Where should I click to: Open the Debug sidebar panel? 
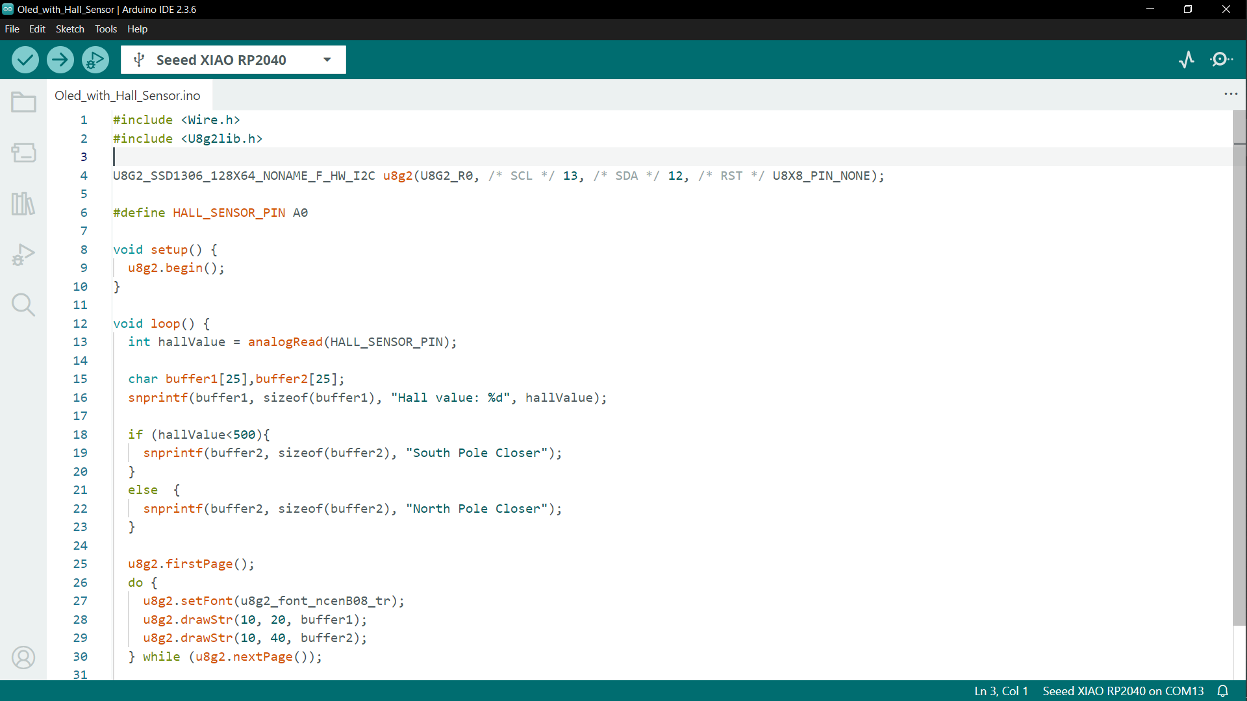(x=23, y=254)
